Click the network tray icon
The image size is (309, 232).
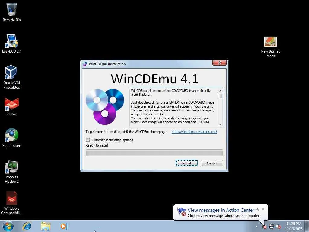(271, 227)
